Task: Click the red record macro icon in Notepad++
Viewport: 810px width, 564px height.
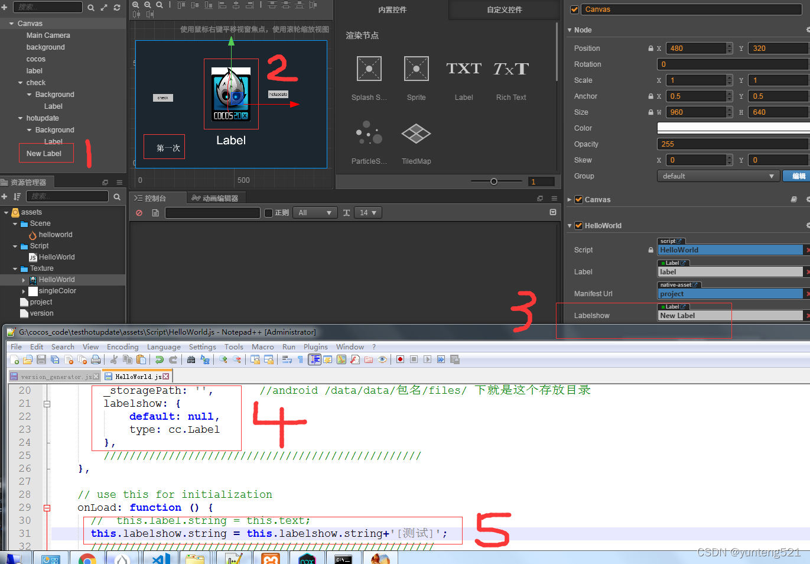Action: [400, 359]
